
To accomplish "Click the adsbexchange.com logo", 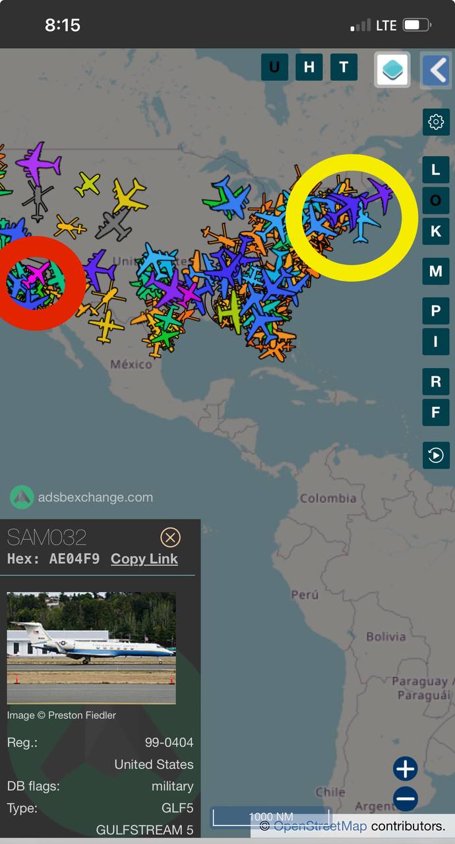I will tap(81, 497).
